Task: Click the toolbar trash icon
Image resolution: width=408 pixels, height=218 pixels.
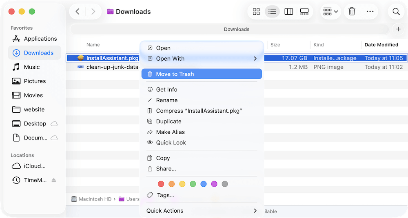Action: pos(352,11)
